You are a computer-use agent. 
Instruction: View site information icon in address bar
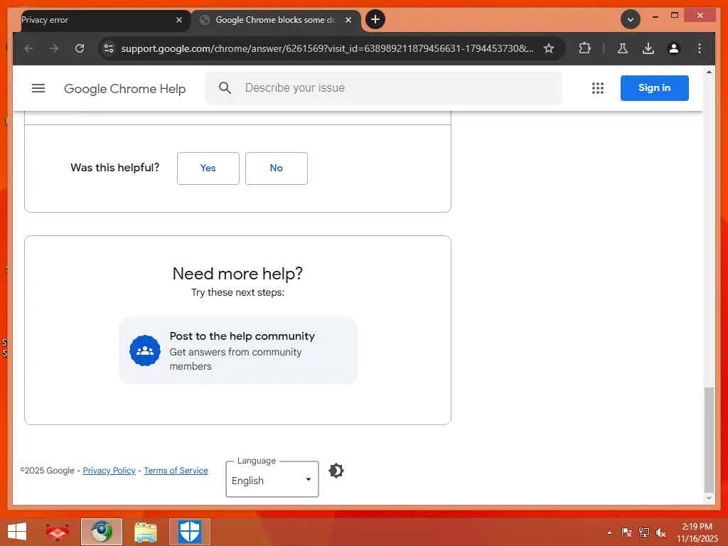tap(109, 48)
